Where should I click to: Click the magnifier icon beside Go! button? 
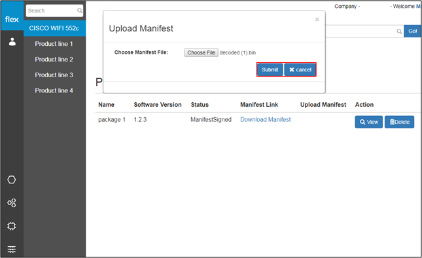399,31
